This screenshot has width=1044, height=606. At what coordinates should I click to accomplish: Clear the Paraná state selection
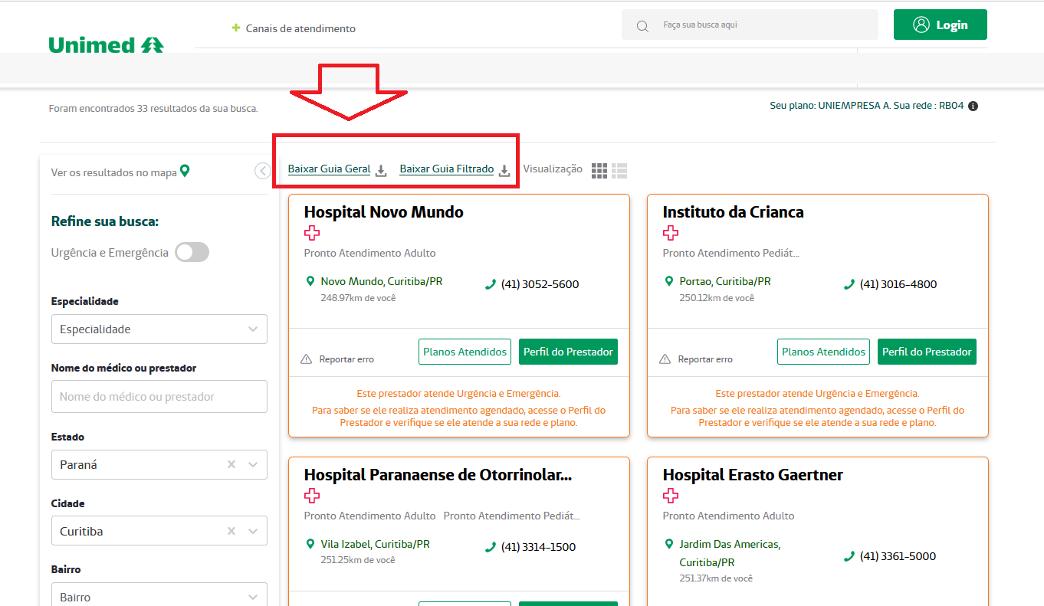pyautogui.click(x=231, y=464)
